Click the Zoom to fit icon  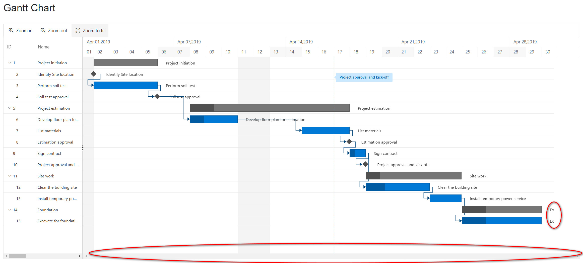tap(78, 30)
